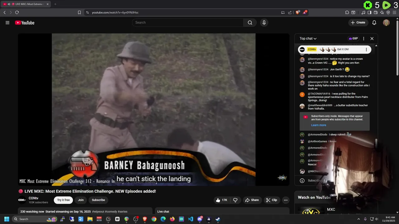The height and width of the screenshot is (224, 399).
Task: Dislike the video with thumbs down
Action: point(235,200)
